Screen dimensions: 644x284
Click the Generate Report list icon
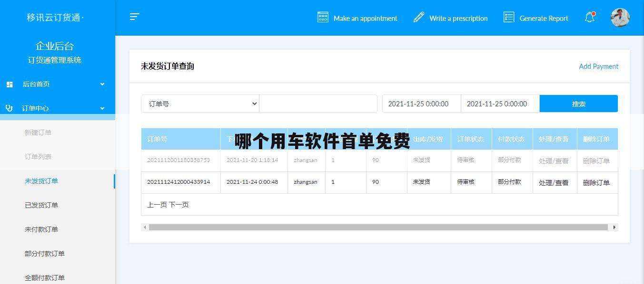click(509, 17)
